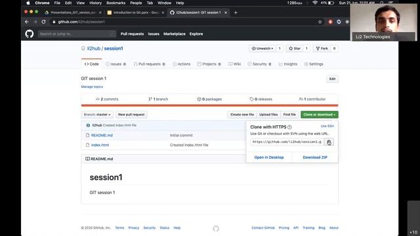Click Find file button
This screenshot has width=420, height=236.
[x=289, y=115]
